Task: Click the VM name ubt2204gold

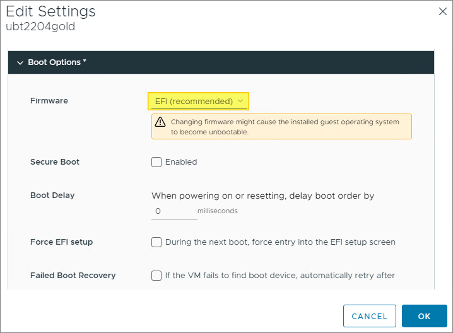Action: tap(40, 27)
